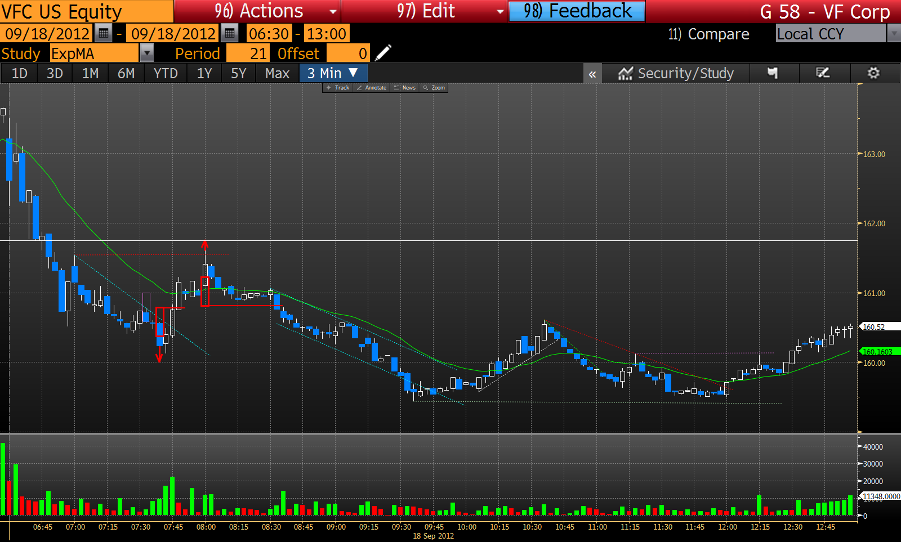The image size is (901, 542).
Task: Expand the Local CCY currency dropdown
Action: (x=894, y=34)
